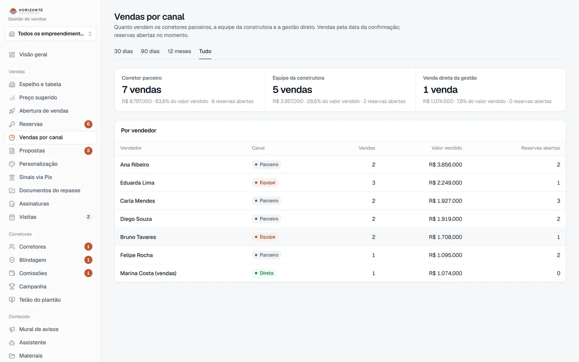Click Eduarda Lima's Equipe tag

pyautogui.click(x=265, y=182)
